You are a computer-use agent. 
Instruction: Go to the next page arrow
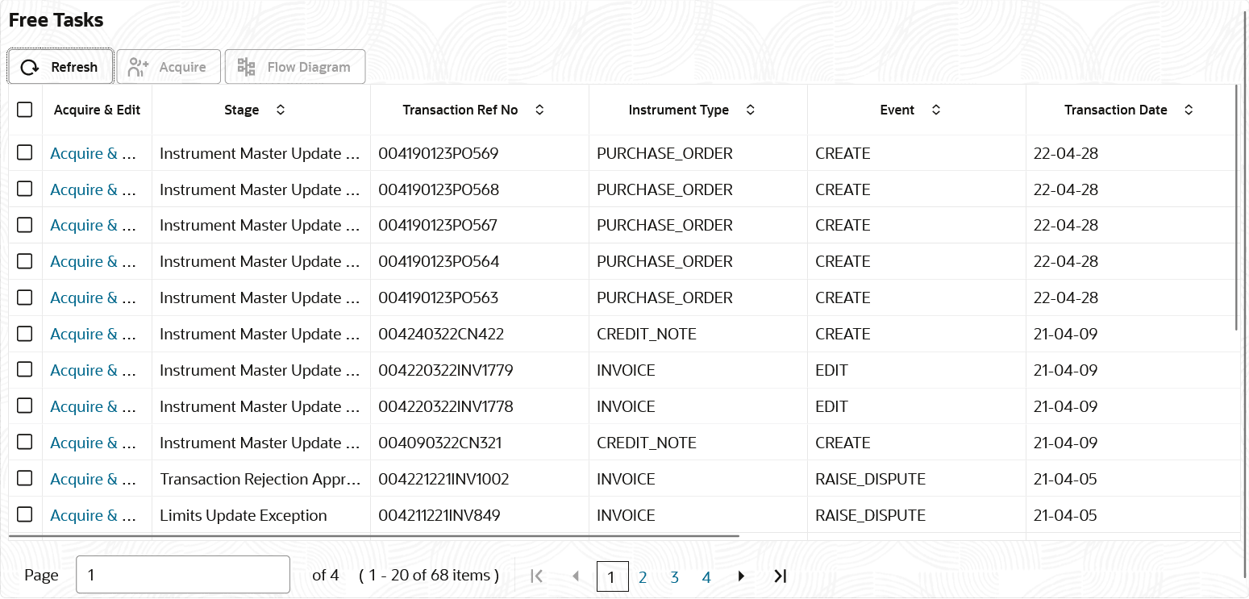pos(741,576)
